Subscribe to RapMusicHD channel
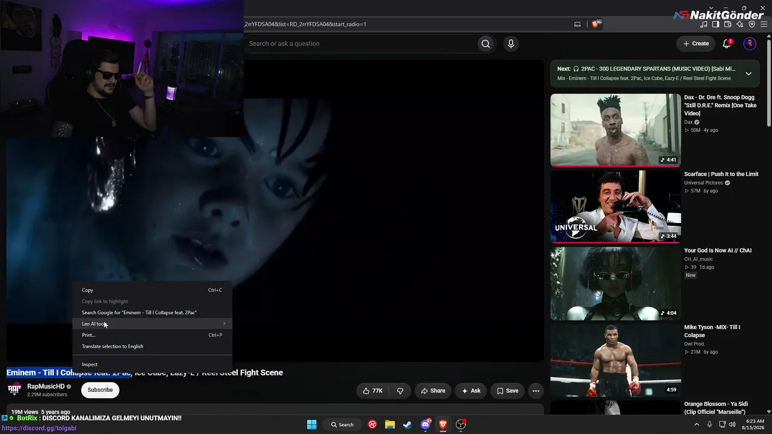Image resolution: width=772 pixels, height=434 pixels. point(100,390)
